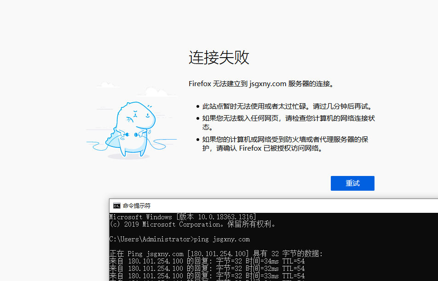Click the Command Prompt title bar icon
Image resolution: width=438 pixels, height=281 pixels.
(x=117, y=206)
